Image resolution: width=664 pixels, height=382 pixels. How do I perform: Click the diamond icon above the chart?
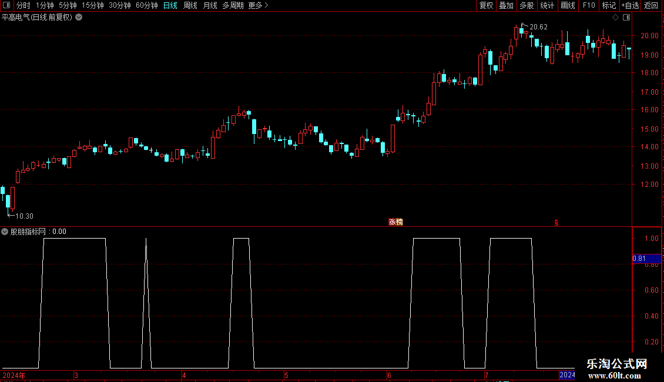(x=616, y=18)
